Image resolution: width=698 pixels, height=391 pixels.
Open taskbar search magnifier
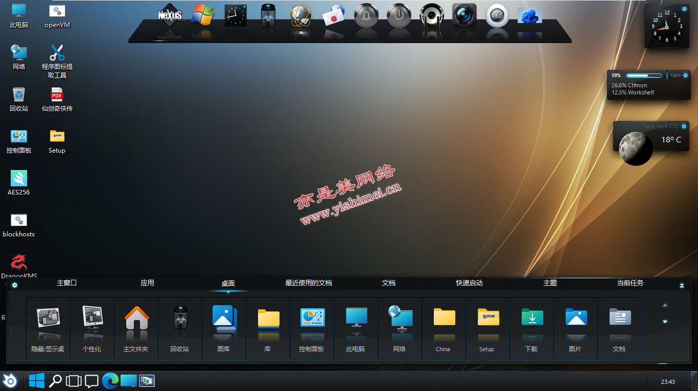pos(55,380)
